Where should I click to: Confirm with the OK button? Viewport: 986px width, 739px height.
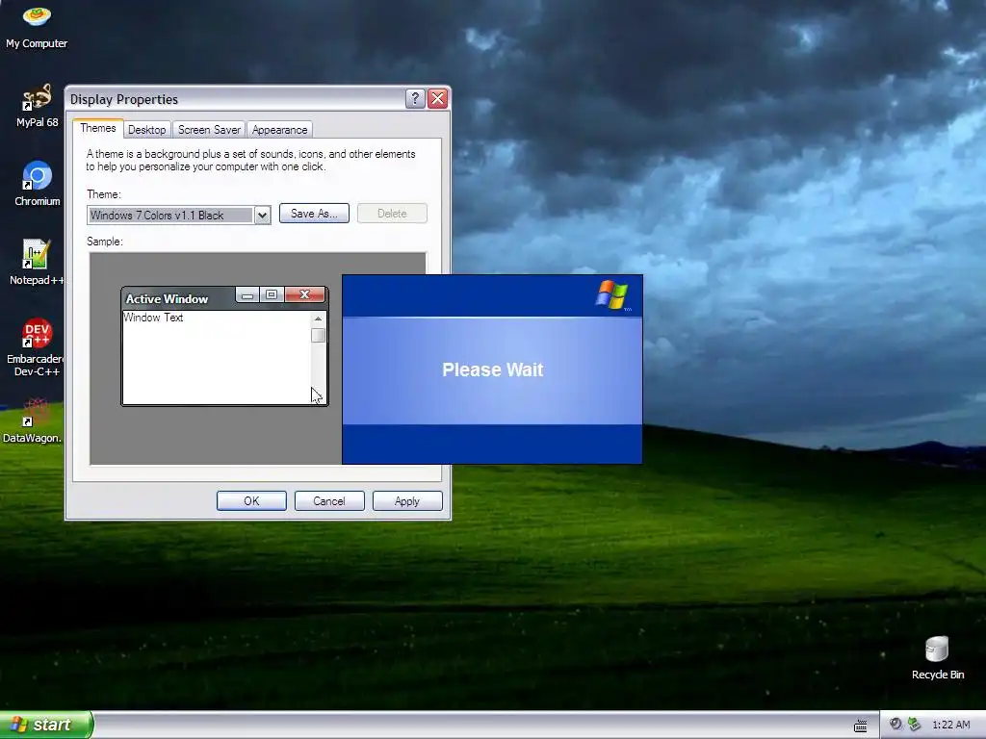click(x=251, y=500)
